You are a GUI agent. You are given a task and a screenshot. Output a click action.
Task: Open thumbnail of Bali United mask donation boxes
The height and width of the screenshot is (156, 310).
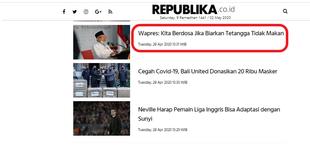[x=102, y=80]
